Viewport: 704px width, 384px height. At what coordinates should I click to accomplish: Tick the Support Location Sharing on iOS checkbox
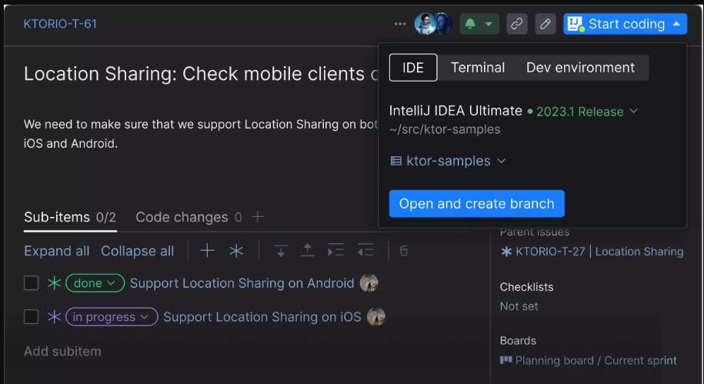(x=31, y=317)
